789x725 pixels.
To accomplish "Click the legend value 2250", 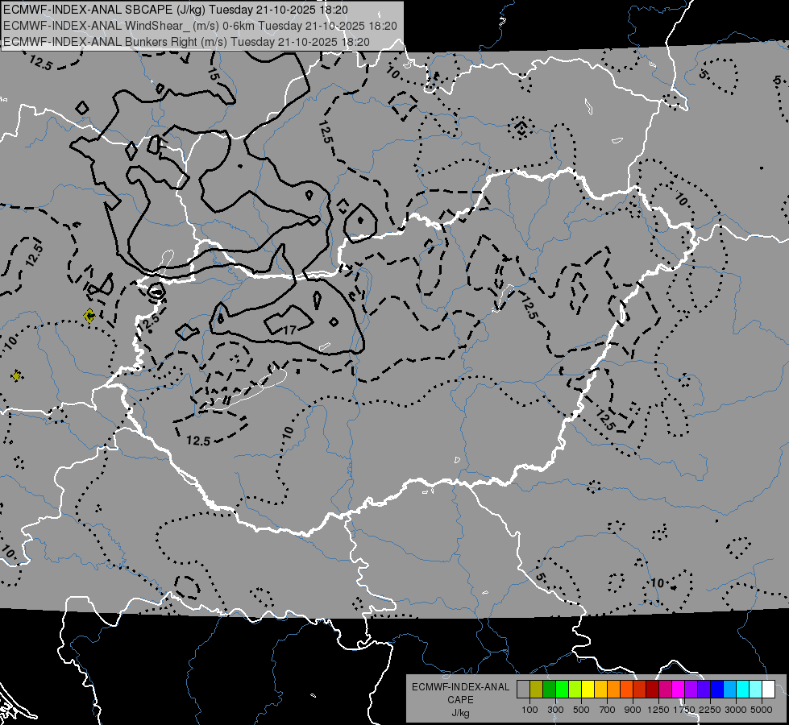I will 710,710.
